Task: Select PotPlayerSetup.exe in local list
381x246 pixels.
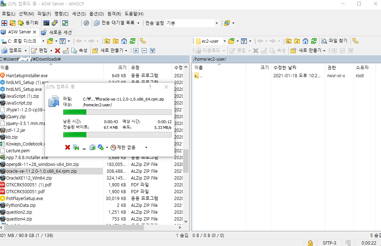Action: pos(24,199)
